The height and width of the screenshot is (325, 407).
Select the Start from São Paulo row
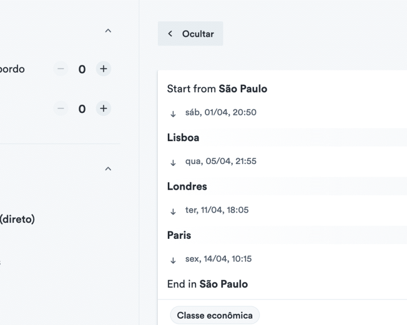217,89
